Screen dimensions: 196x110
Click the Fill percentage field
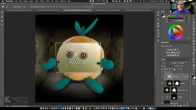[x=182, y=69]
